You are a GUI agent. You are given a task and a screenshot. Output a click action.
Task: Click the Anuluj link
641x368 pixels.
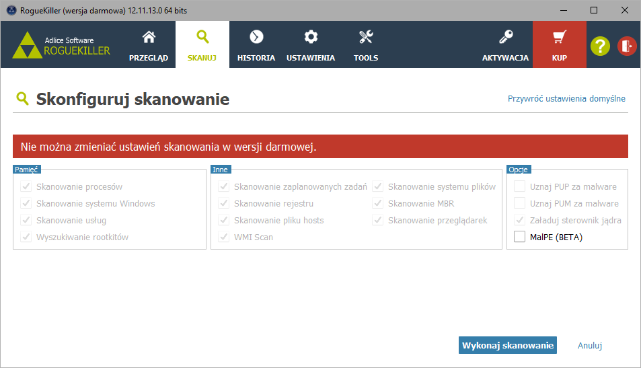pyautogui.click(x=589, y=346)
